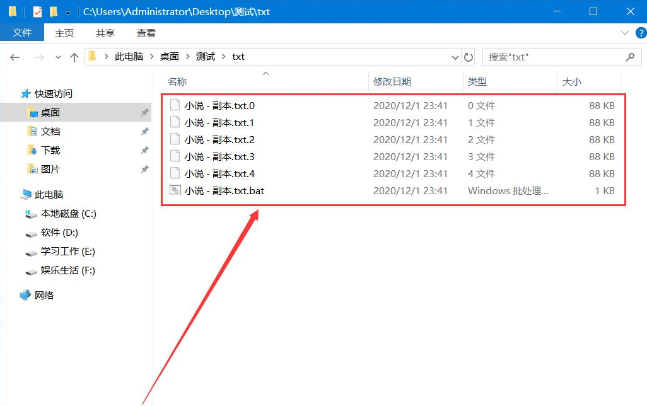Viewport: 647px width, 406px height.
Task: Click file icon of 小说 - 副本.txt.4
Action: click(x=175, y=173)
